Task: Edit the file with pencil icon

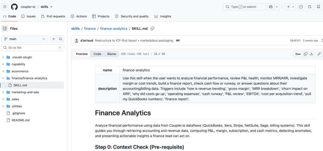Action: tap(319, 54)
